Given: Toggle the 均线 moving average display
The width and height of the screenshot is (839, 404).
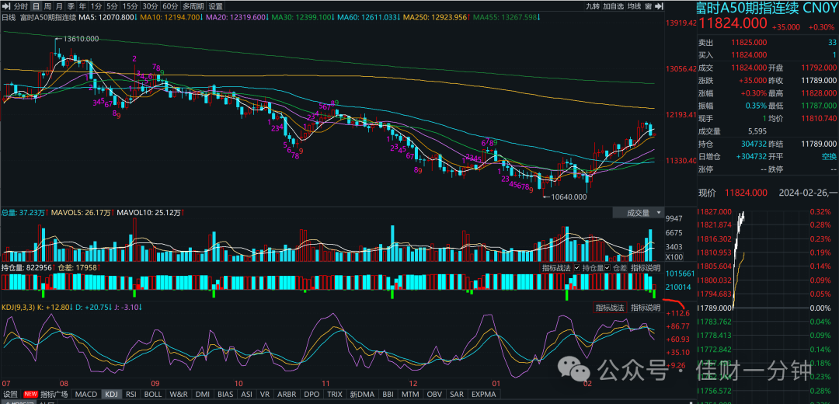Looking at the screenshot, I should point(635,6).
